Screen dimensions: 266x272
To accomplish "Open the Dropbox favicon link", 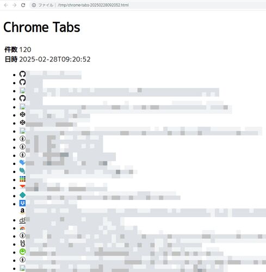I will [22, 203].
